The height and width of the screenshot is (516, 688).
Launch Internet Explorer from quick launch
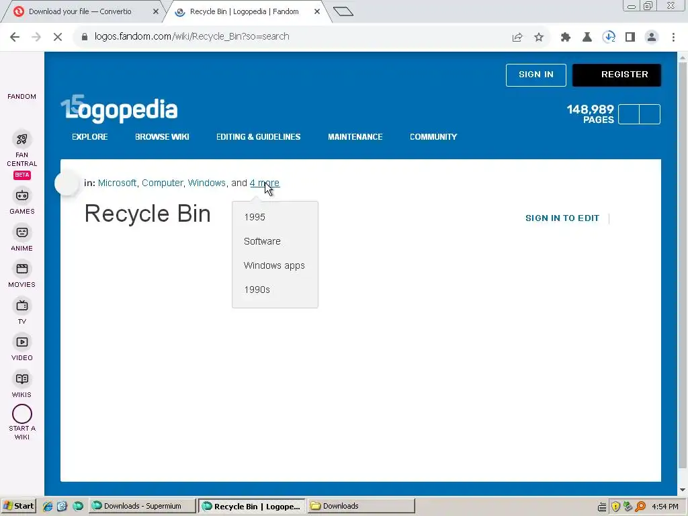pos(48,507)
